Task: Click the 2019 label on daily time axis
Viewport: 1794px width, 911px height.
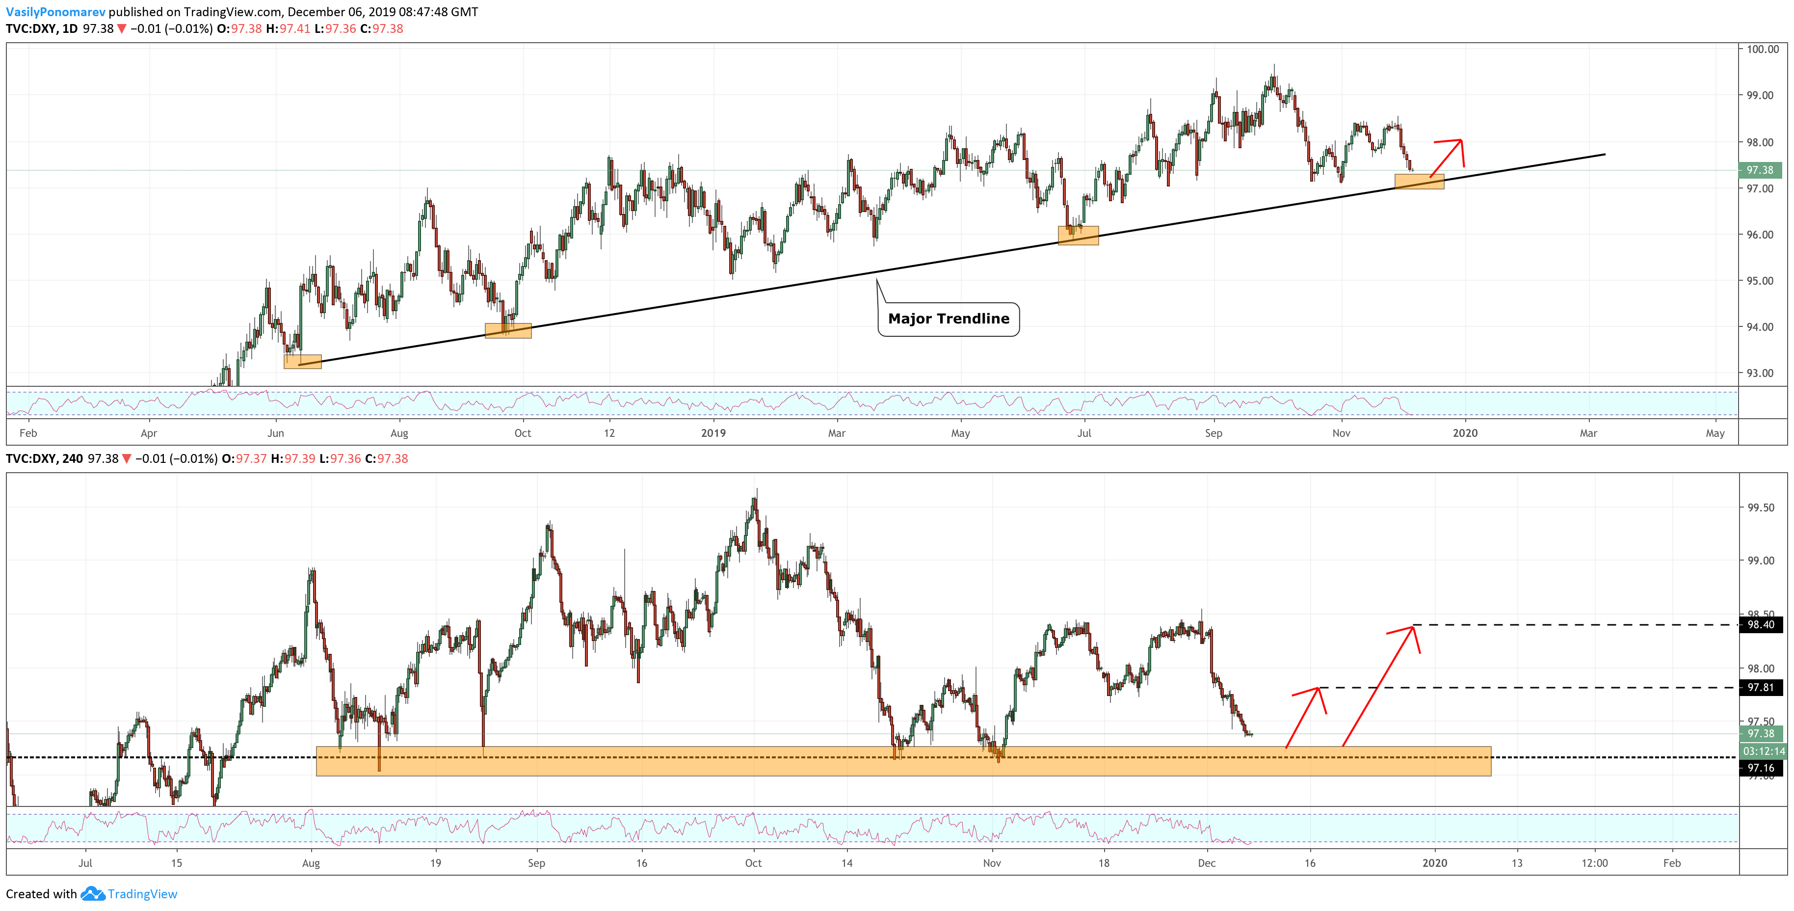Action: [713, 433]
